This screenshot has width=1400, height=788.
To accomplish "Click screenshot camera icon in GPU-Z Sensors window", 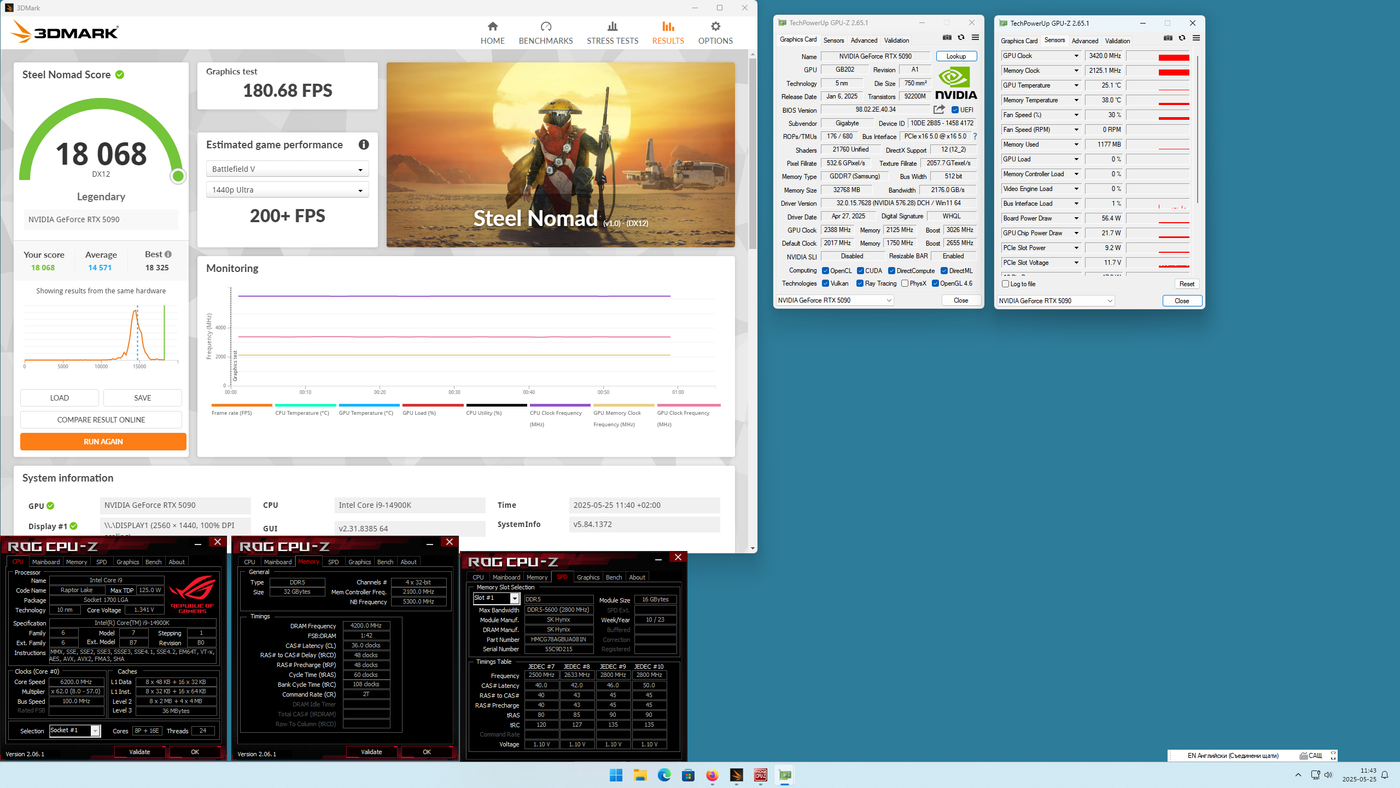I will click(x=1168, y=38).
